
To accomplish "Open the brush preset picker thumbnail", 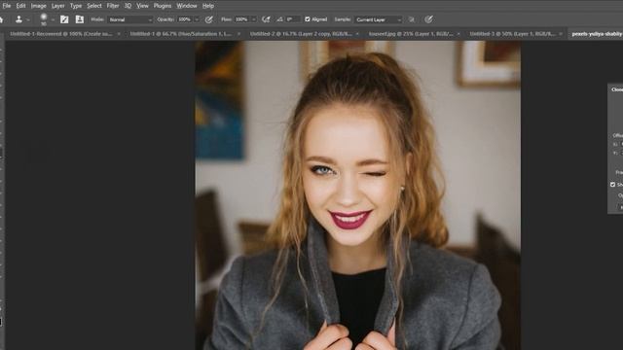I will 44,18.
